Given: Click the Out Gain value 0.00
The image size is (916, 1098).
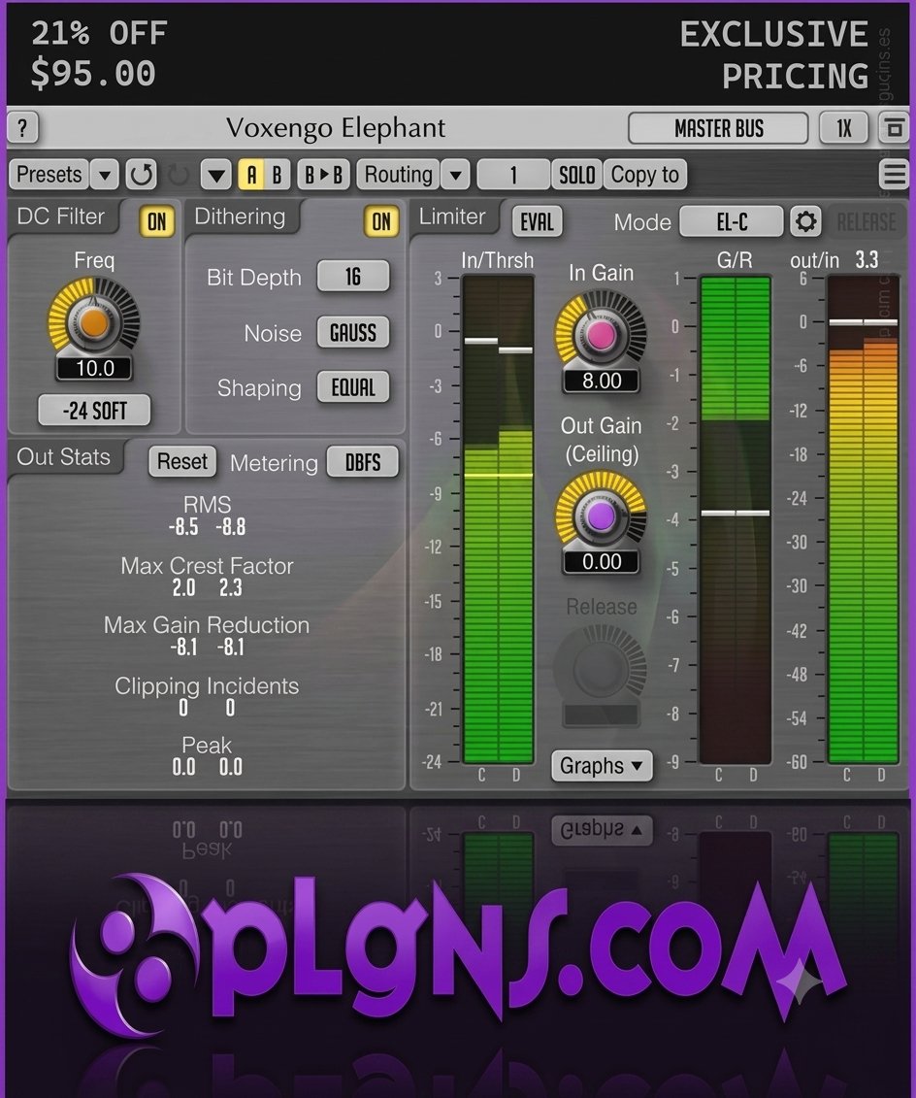Looking at the screenshot, I should coord(602,561).
